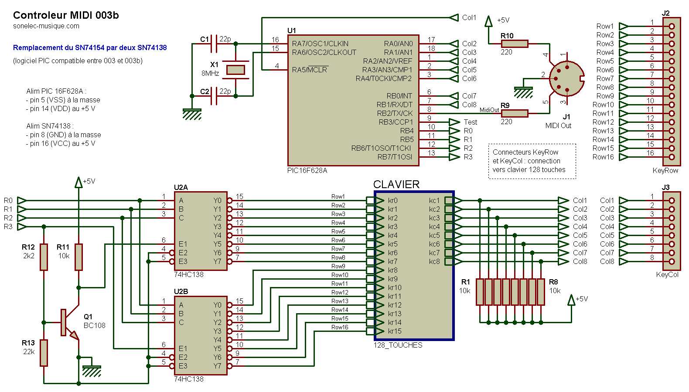This screenshot has width=689, height=392.
Task: Click the R3 input terminal at far left
Action: 22,226
